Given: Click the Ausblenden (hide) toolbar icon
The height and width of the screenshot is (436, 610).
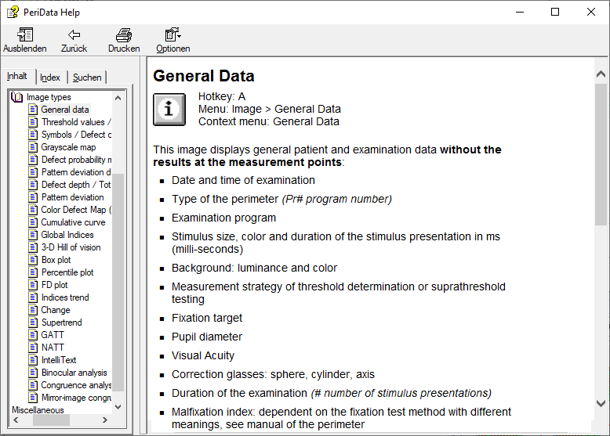Looking at the screenshot, I should click(x=25, y=35).
